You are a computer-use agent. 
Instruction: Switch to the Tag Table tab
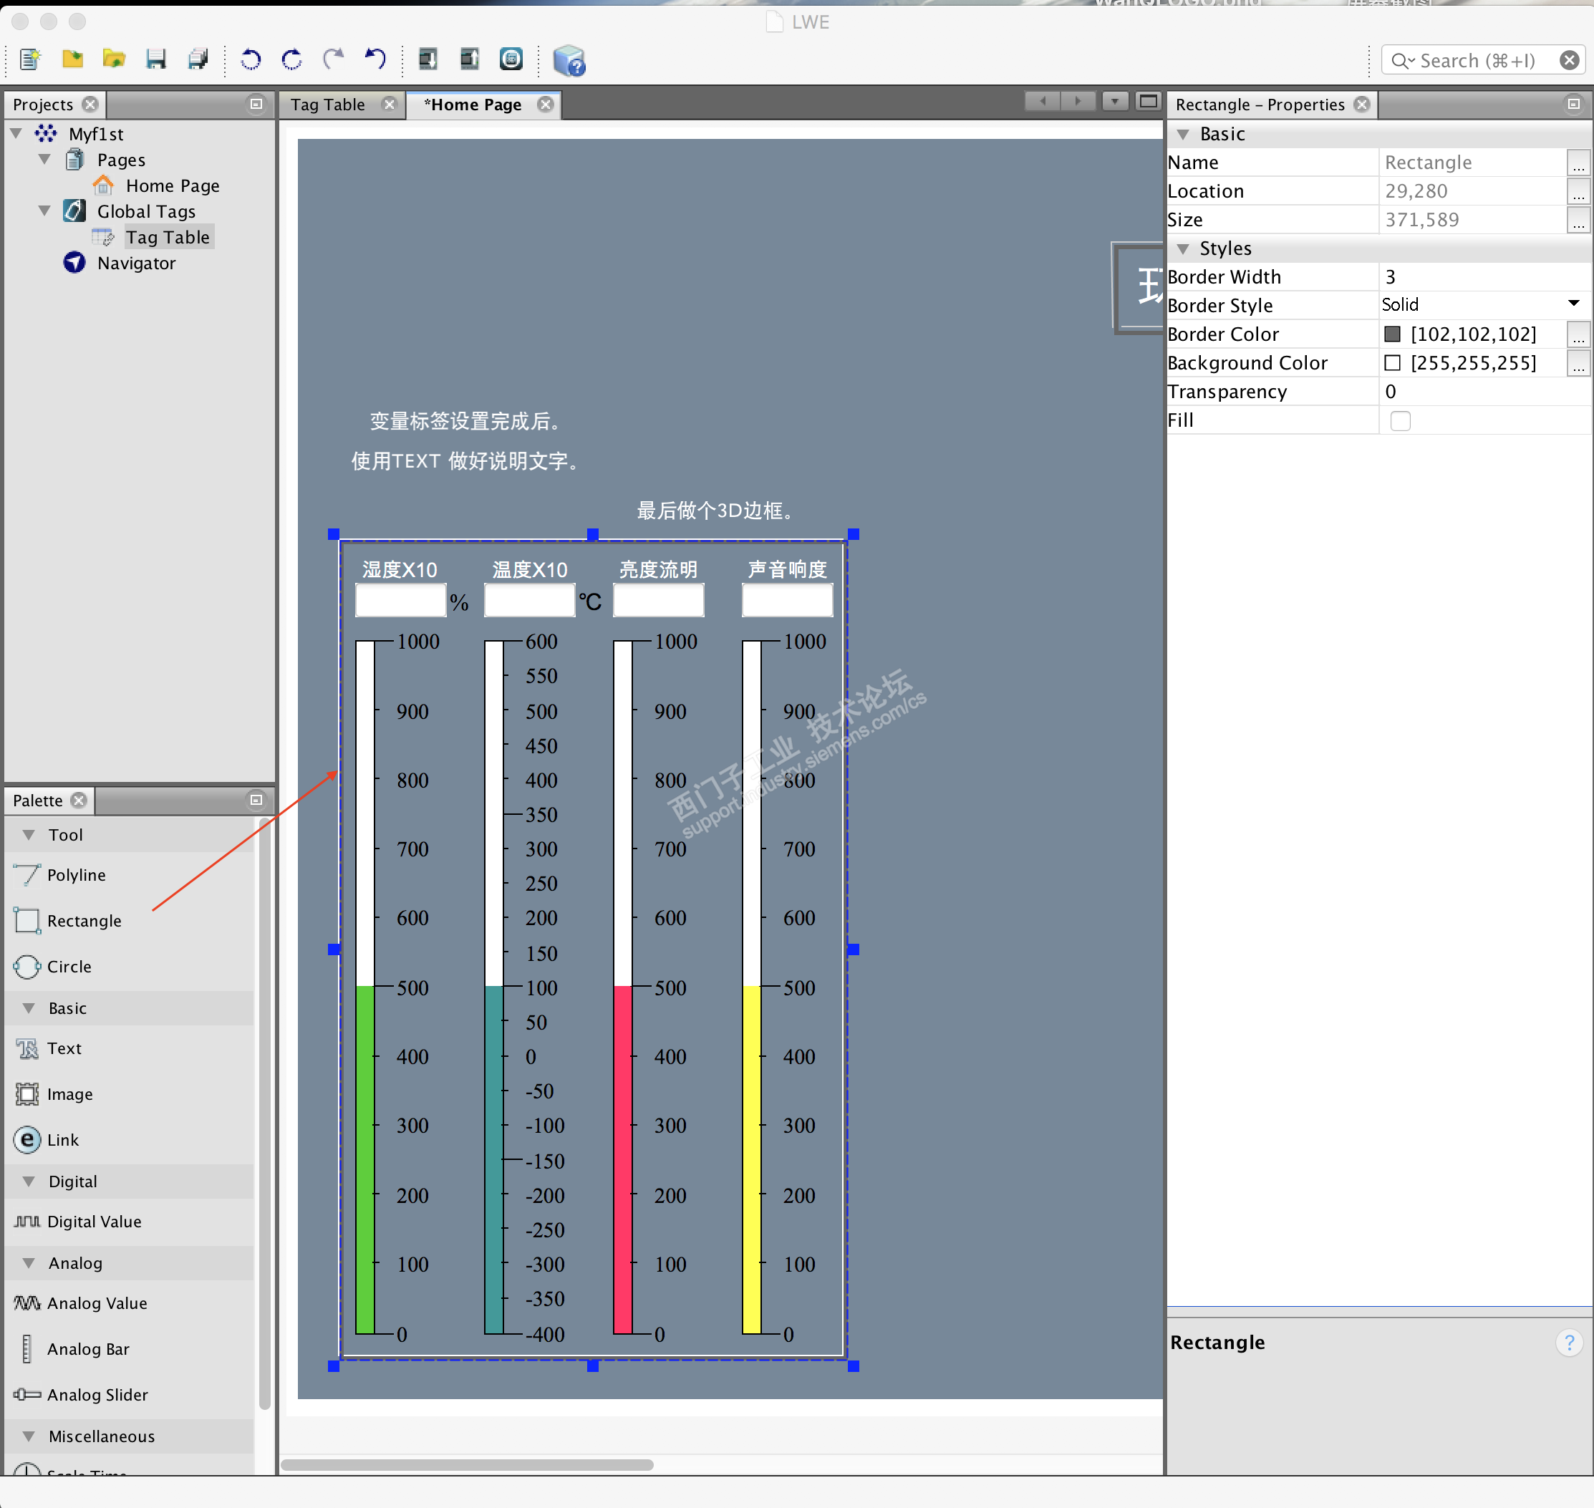[x=328, y=105]
